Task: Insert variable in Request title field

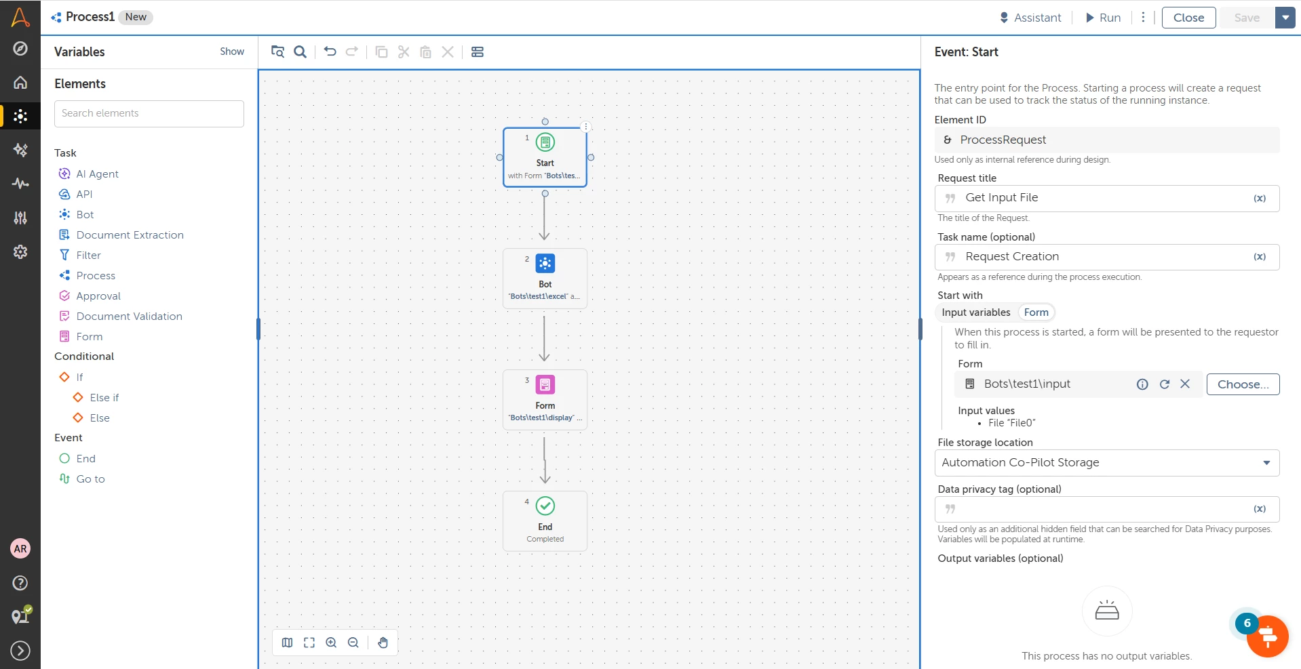Action: (1260, 199)
